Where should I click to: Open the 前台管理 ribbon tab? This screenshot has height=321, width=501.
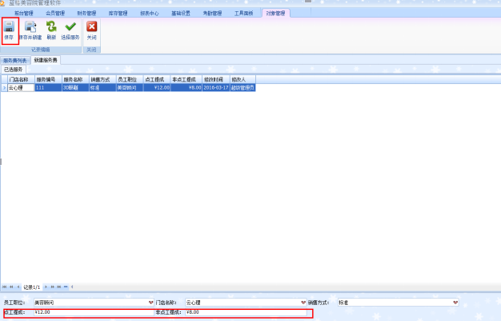(24, 13)
